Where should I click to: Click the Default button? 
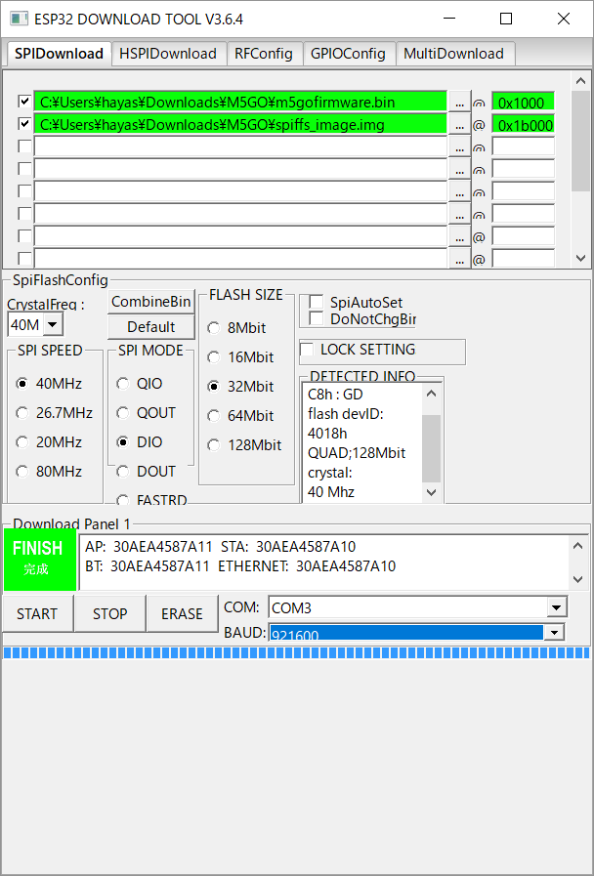click(150, 327)
